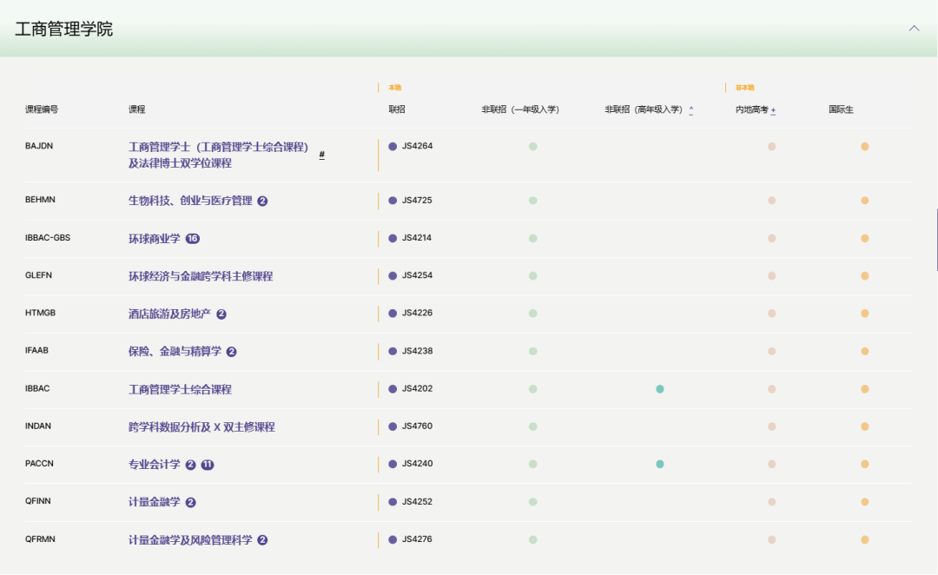The image size is (938, 575).
Task: Click purple JS4264 JUPAS dot
Action: point(393,147)
